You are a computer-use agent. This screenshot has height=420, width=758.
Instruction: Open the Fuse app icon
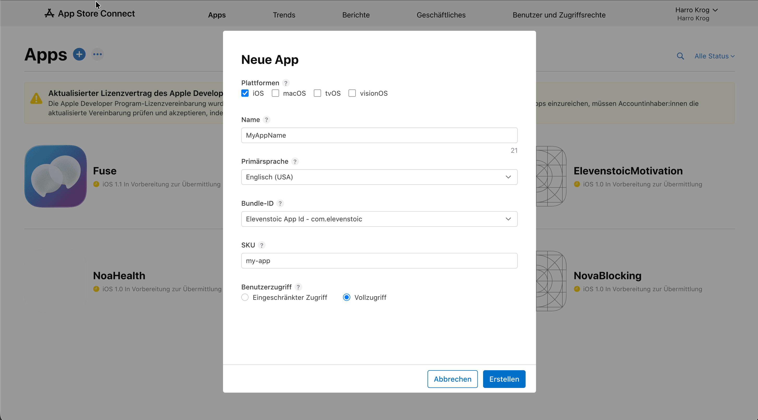(56, 176)
